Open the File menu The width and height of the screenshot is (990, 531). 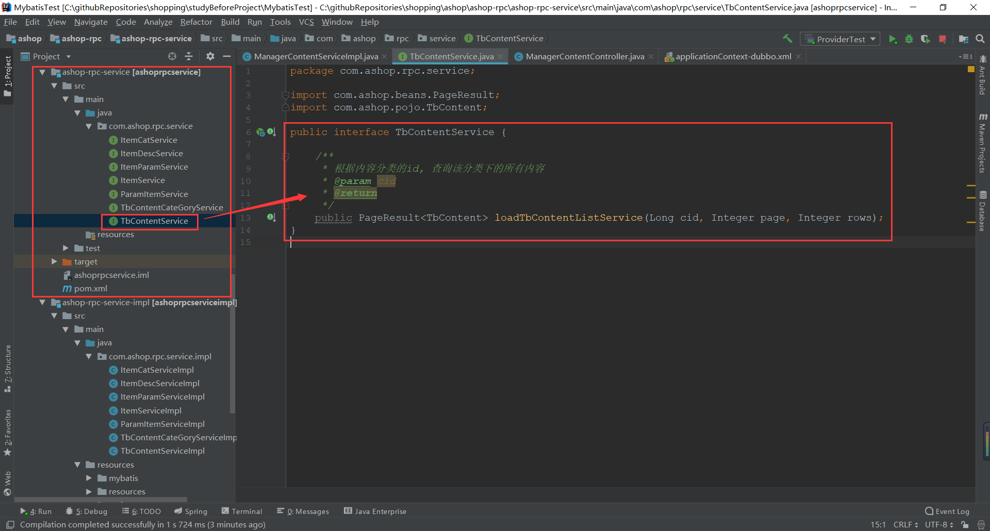point(10,22)
